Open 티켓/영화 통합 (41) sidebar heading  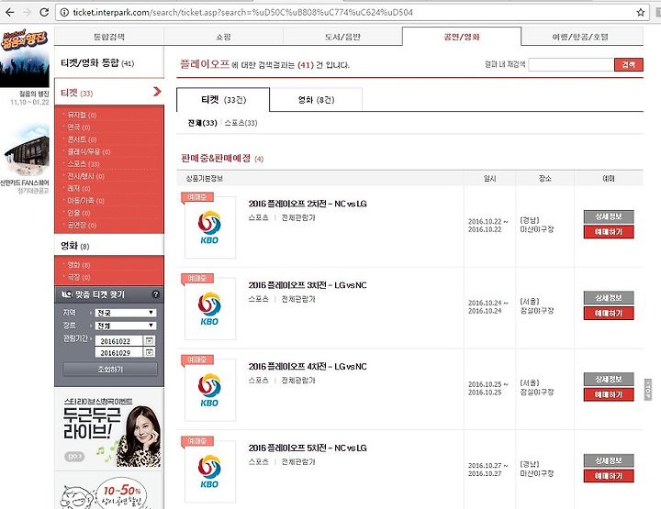pyautogui.click(x=97, y=63)
